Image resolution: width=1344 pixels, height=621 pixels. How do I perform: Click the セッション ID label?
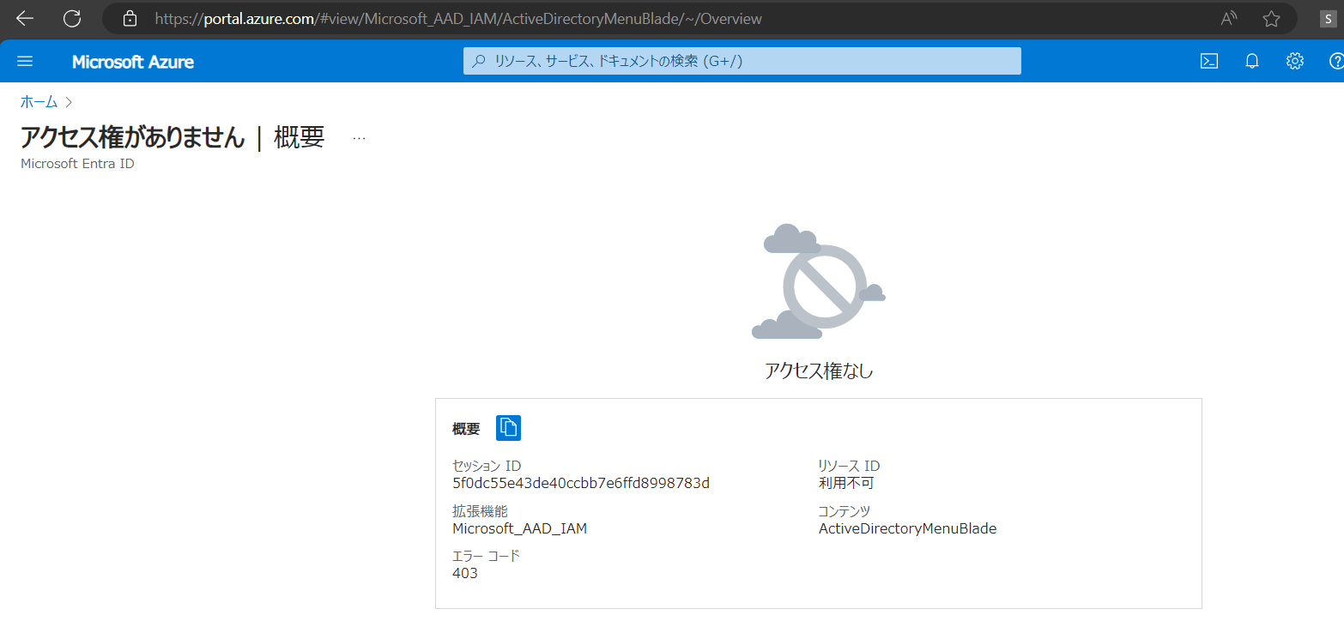coord(487,466)
